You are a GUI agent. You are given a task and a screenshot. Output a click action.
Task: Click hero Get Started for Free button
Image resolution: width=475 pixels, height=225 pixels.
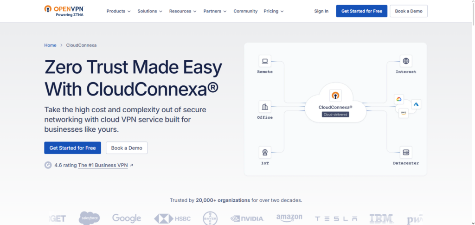click(72, 148)
